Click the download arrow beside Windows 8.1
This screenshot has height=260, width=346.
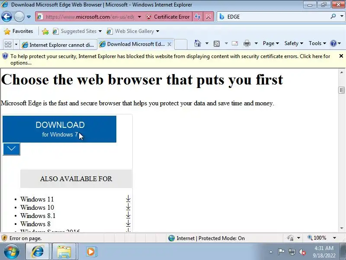pyautogui.click(x=128, y=214)
